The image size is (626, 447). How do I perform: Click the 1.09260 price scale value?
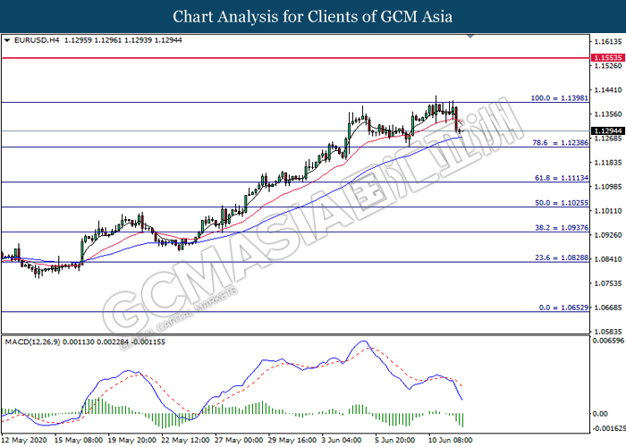coord(608,235)
